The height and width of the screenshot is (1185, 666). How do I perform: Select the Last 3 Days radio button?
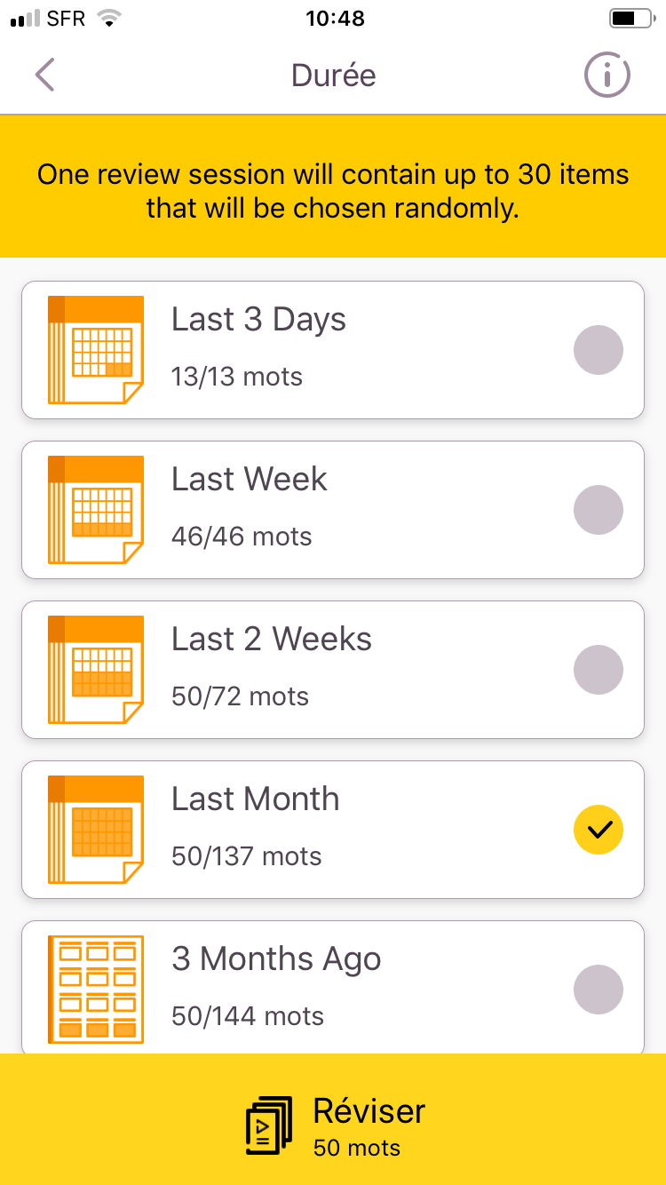599,350
